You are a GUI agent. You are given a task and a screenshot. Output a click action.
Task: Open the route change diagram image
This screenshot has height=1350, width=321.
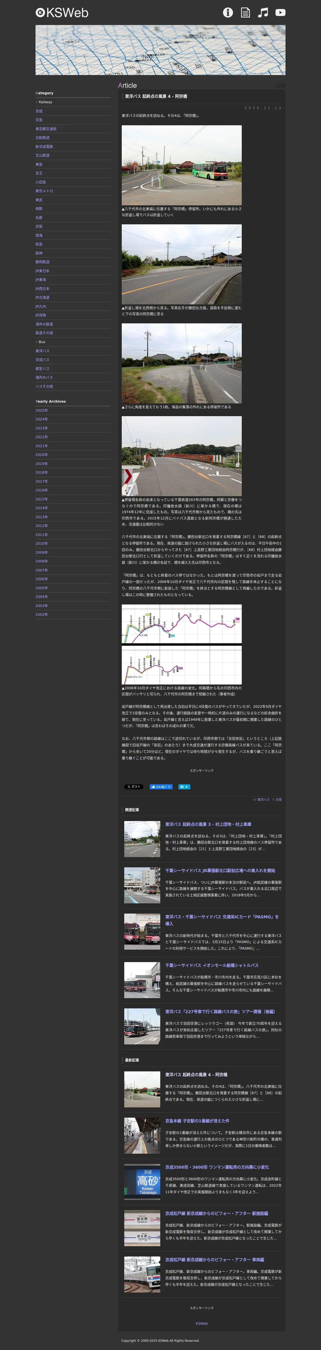click(x=182, y=644)
